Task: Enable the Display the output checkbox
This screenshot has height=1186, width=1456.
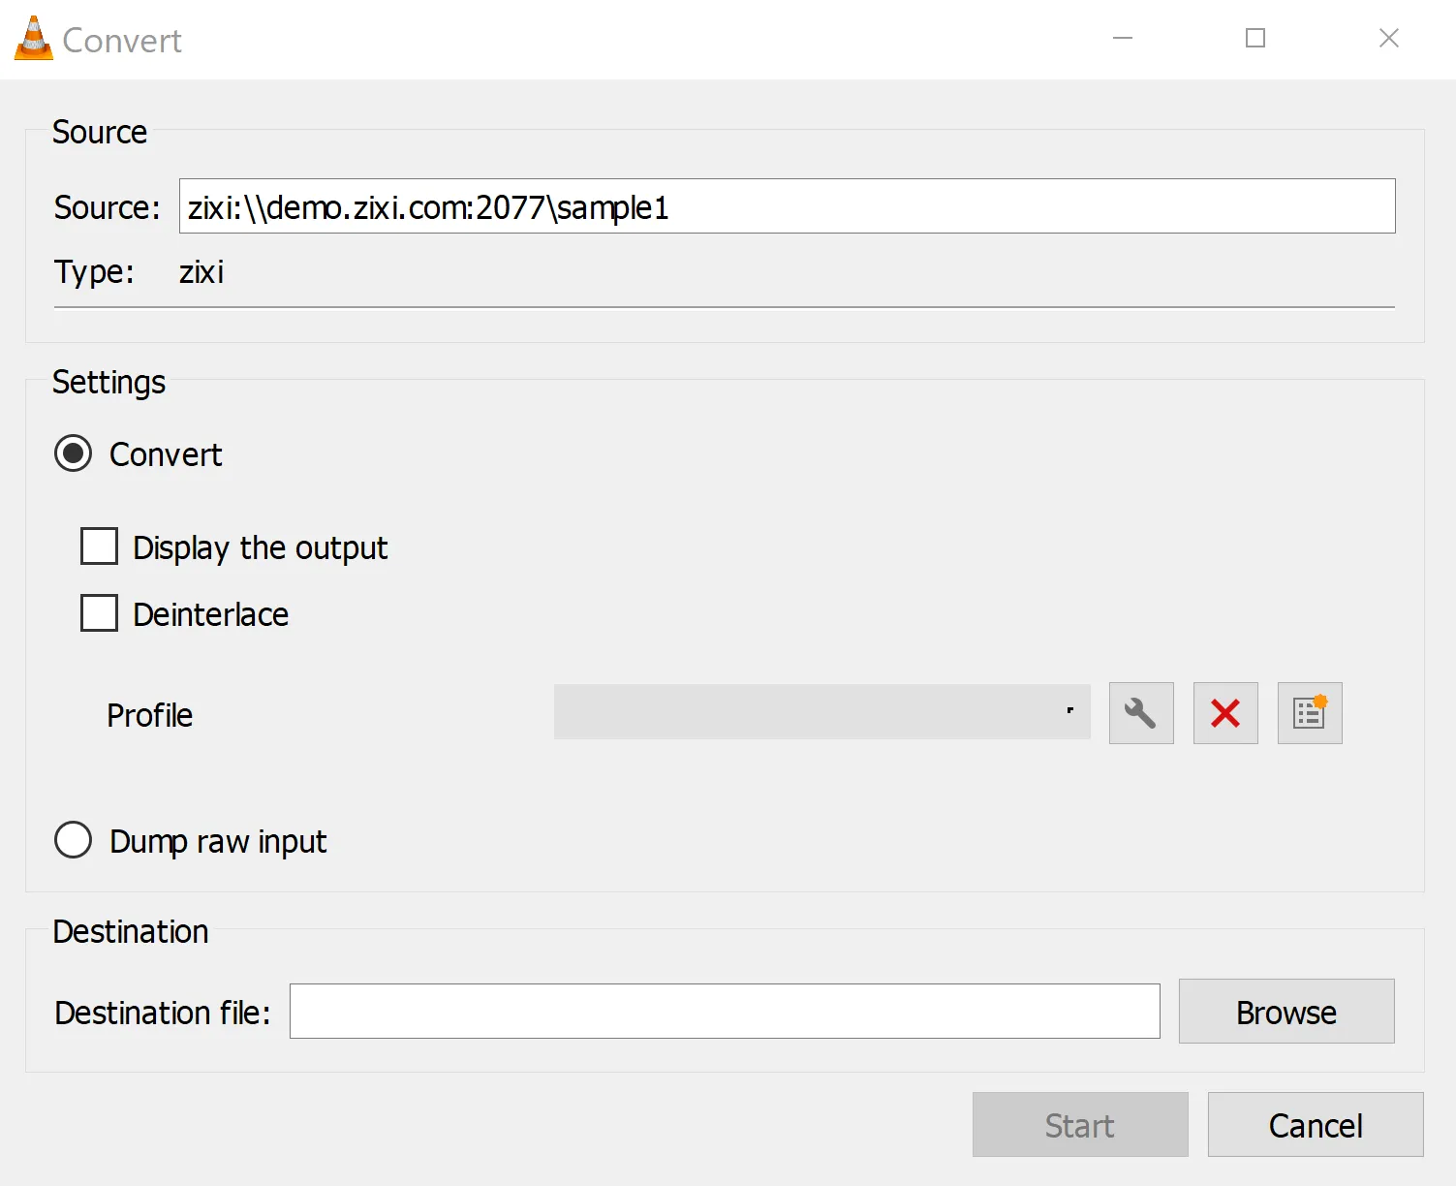Action: (99, 546)
